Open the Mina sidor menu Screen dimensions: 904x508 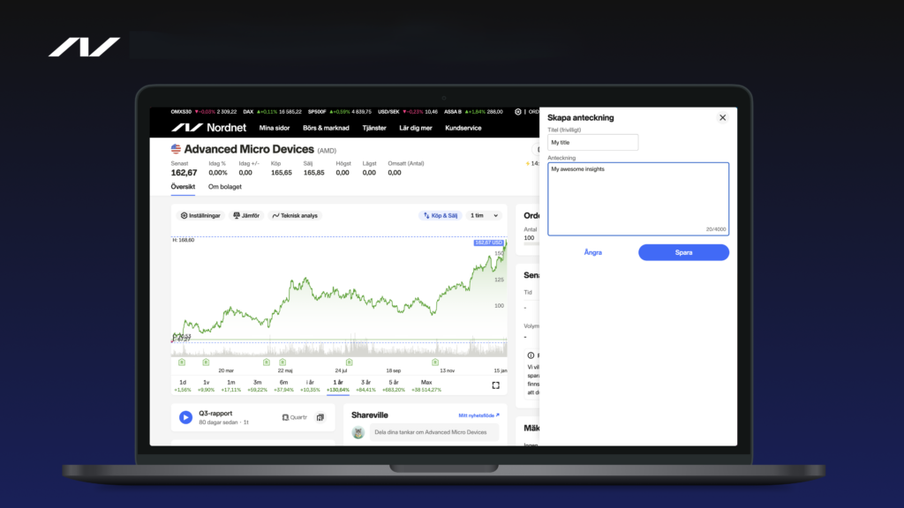(275, 128)
